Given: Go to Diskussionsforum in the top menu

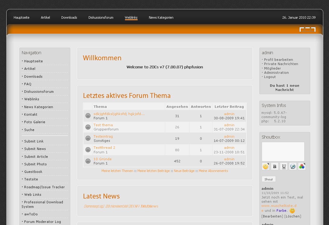Looking at the screenshot, I should pyautogui.click(x=101, y=17).
